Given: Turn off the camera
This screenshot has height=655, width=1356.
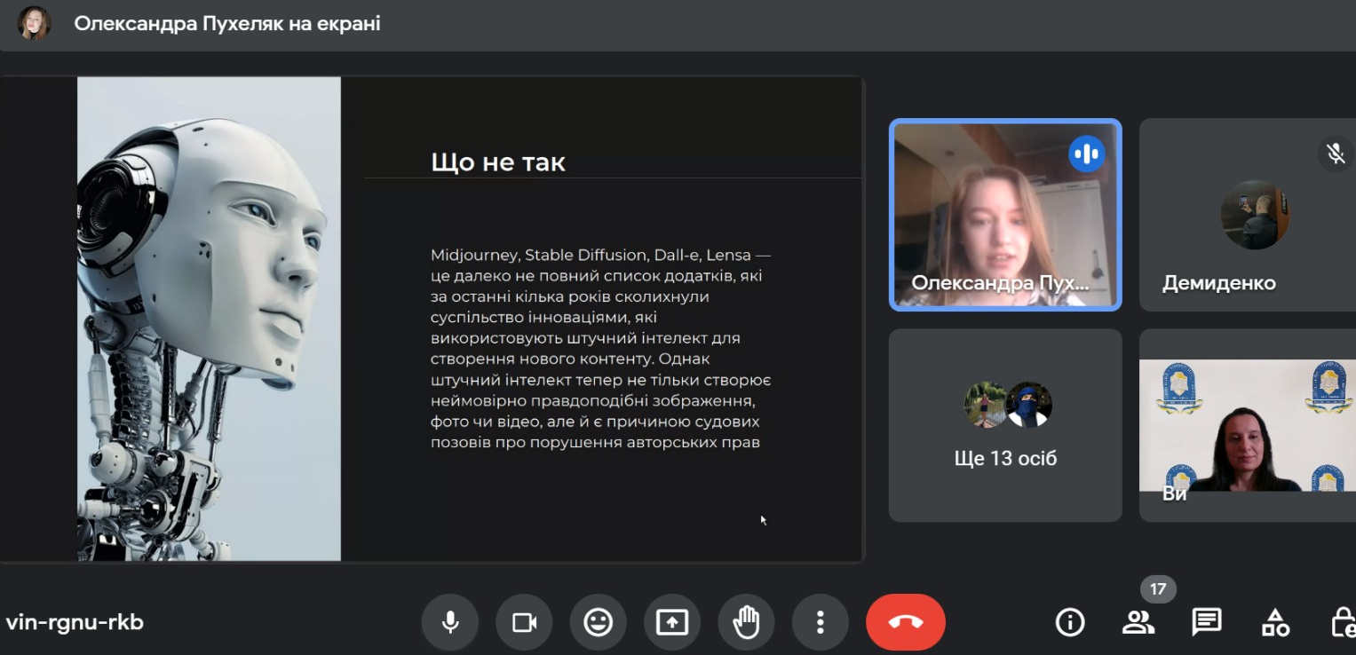Looking at the screenshot, I should click(x=524, y=622).
